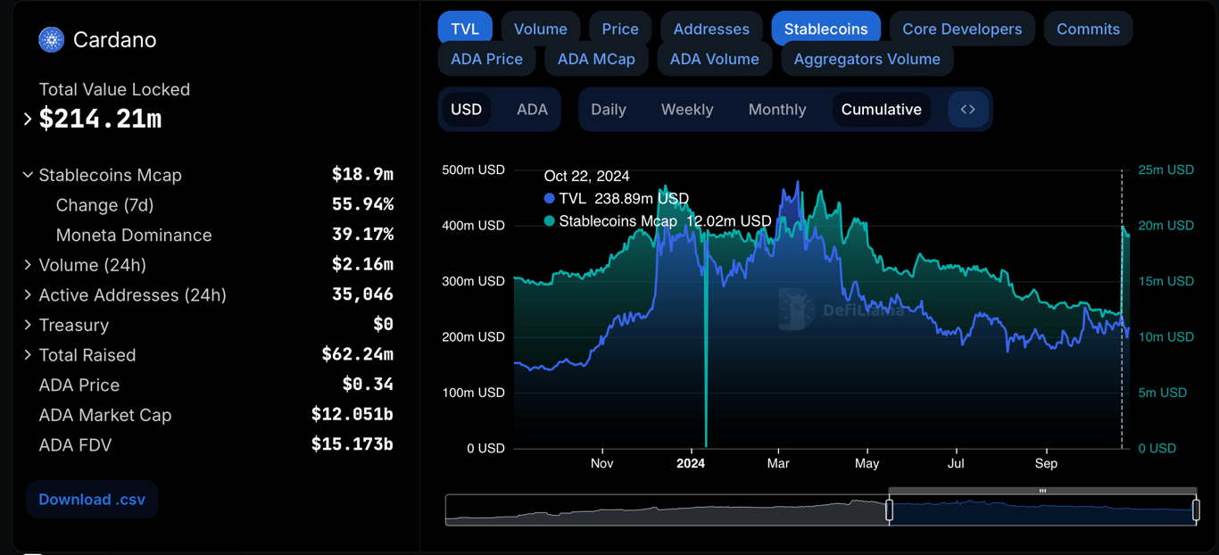
Task: Click the Change (7d) label
Action: [105, 205]
